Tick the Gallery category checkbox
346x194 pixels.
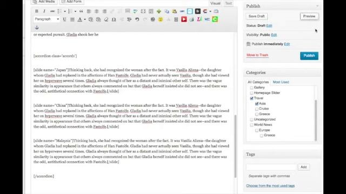pos(251,88)
